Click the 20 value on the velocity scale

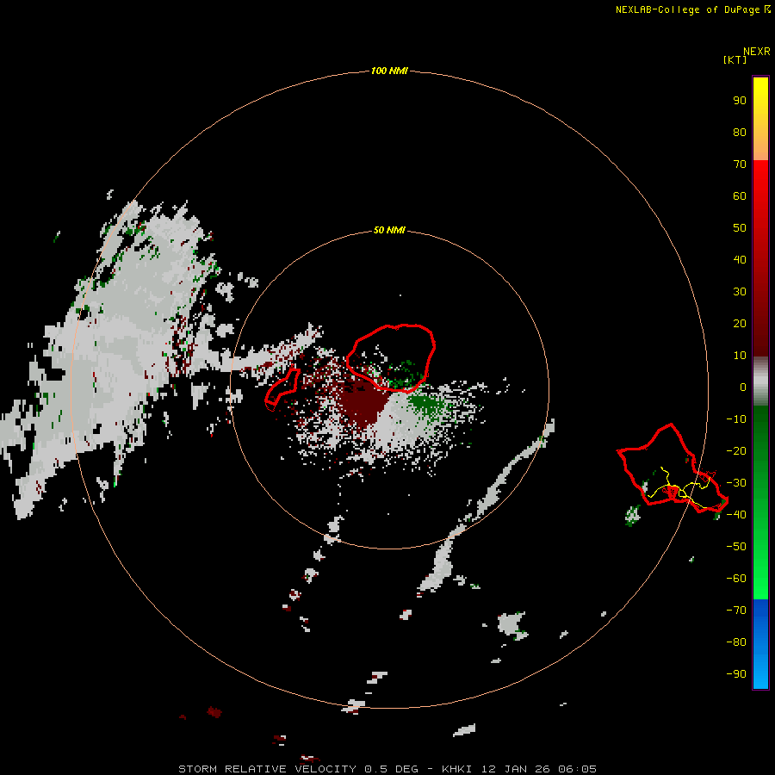click(740, 323)
